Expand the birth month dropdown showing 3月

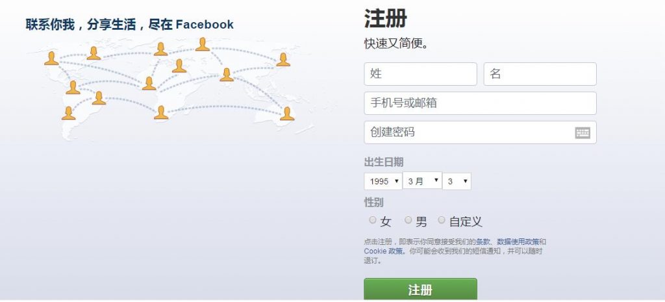[422, 181]
